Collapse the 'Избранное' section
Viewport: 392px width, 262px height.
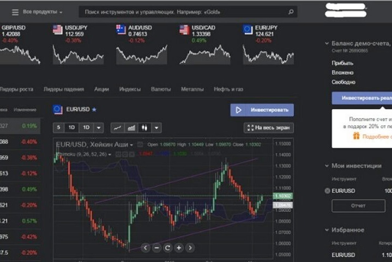click(327, 230)
